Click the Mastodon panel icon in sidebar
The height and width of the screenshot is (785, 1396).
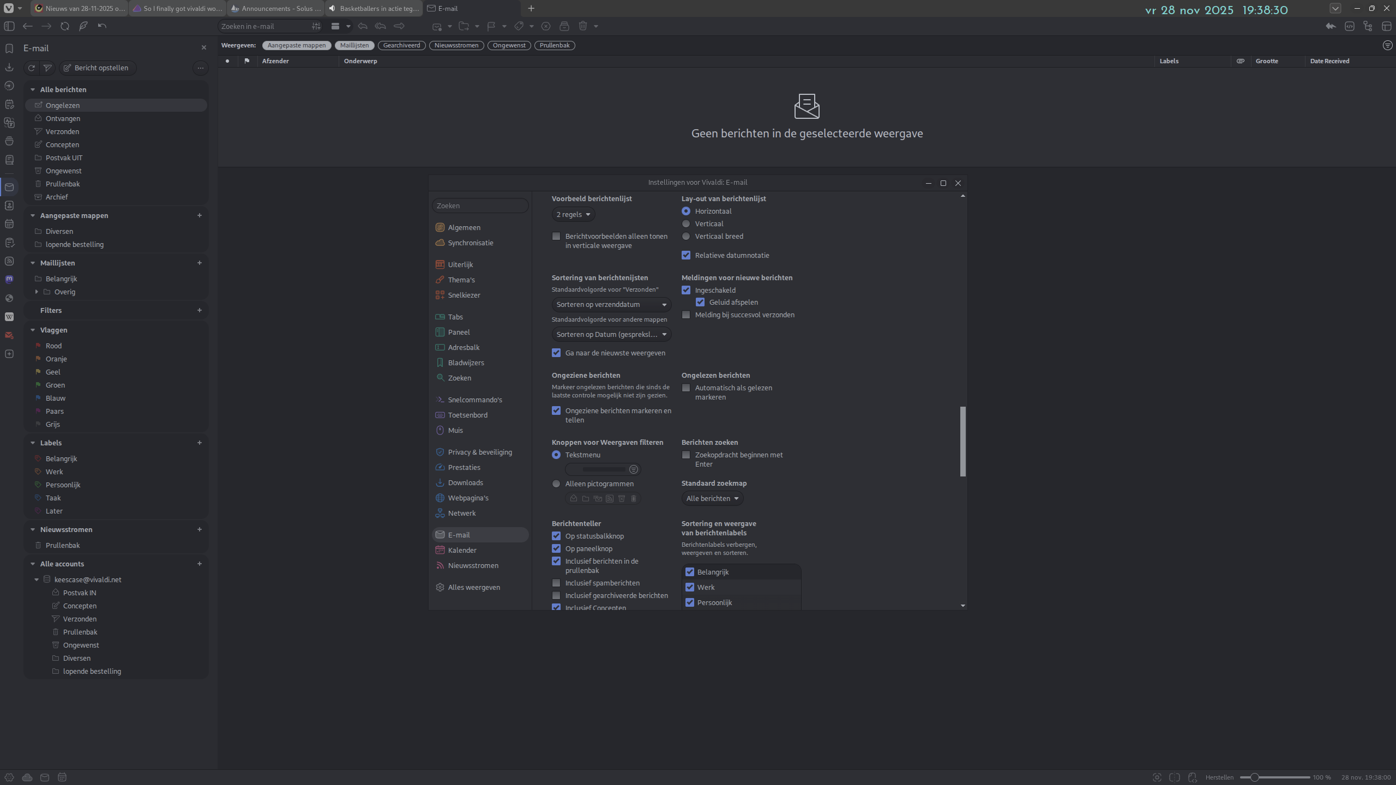coord(9,279)
